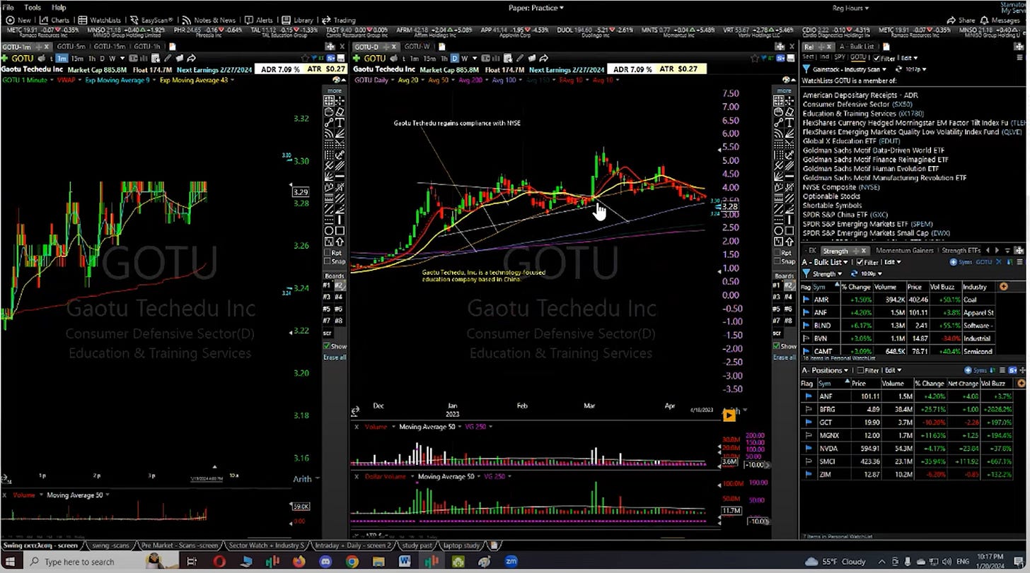Open Charts from the main toolbar
The height and width of the screenshot is (573, 1030).
click(54, 20)
